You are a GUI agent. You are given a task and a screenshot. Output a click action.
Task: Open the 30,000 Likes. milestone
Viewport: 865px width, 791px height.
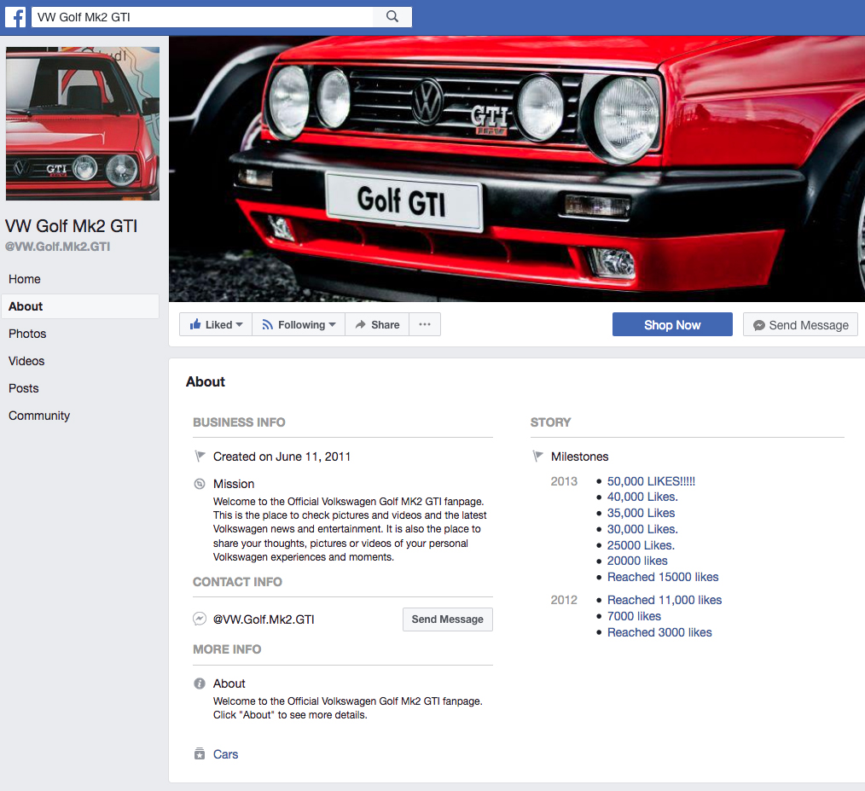click(x=642, y=529)
